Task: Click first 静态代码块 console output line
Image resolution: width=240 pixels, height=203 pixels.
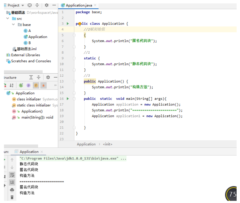Action: tap(29, 164)
